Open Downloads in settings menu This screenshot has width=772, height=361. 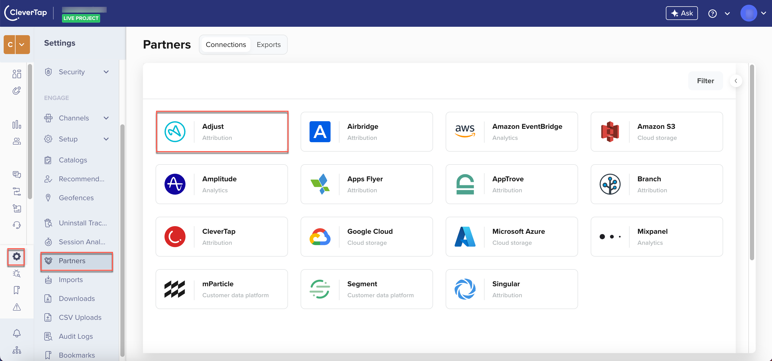click(x=76, y=299)
